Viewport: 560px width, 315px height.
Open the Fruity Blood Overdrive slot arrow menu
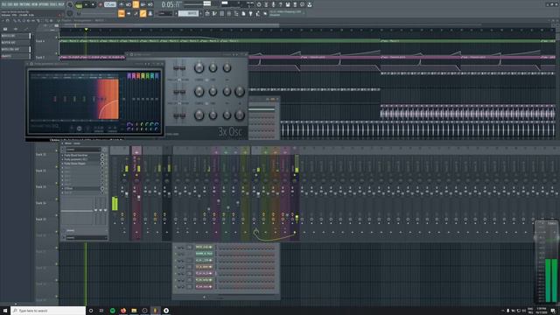pyautogui.click(x=63, y=156)
